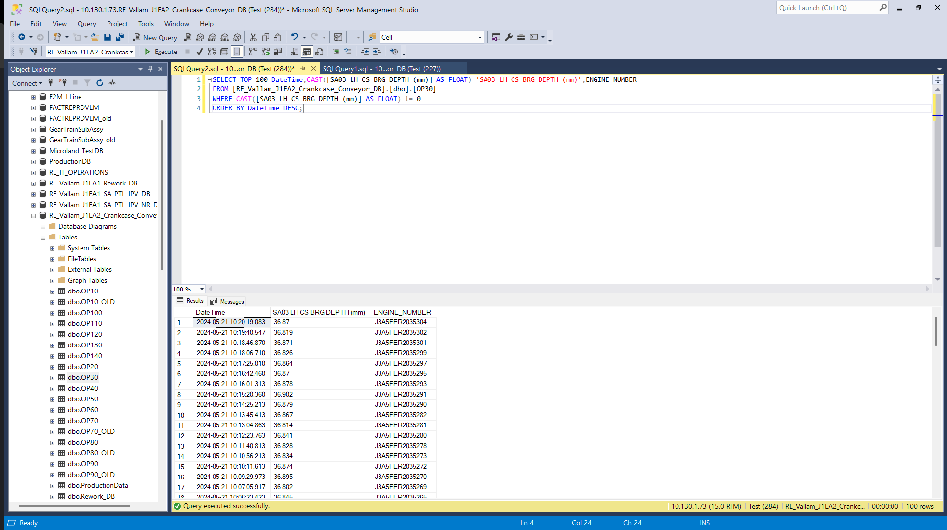Expand the dbo.OP30 table node
This screenshot has width=947, height=530.
point(52,378)
